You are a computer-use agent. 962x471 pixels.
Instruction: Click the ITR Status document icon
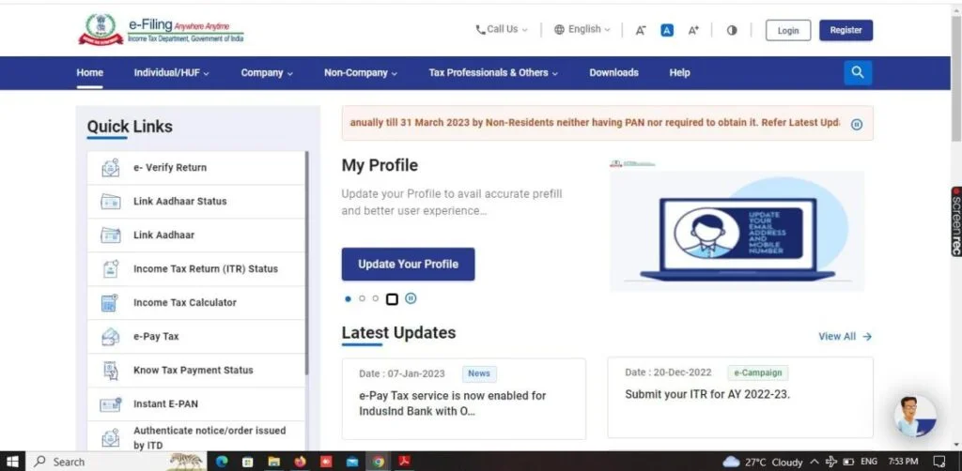[111, 269]
